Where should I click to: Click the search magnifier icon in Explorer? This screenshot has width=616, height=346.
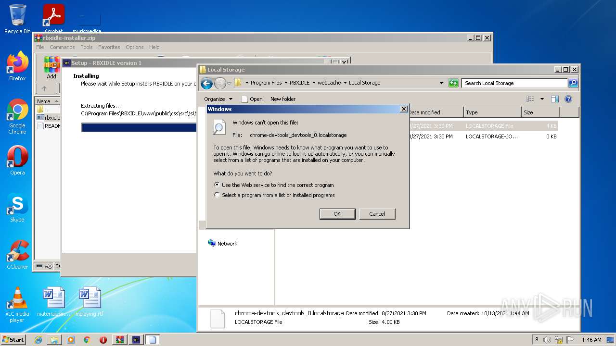[x=573, y=83]
